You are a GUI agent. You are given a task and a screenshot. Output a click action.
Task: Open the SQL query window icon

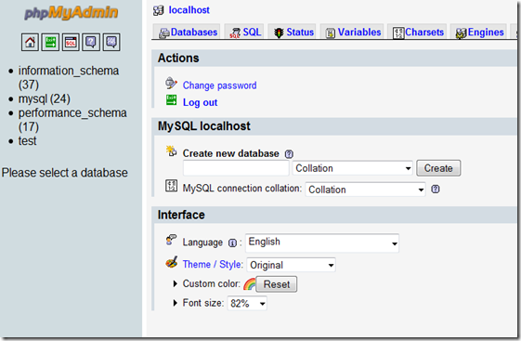tap(71, 42)
